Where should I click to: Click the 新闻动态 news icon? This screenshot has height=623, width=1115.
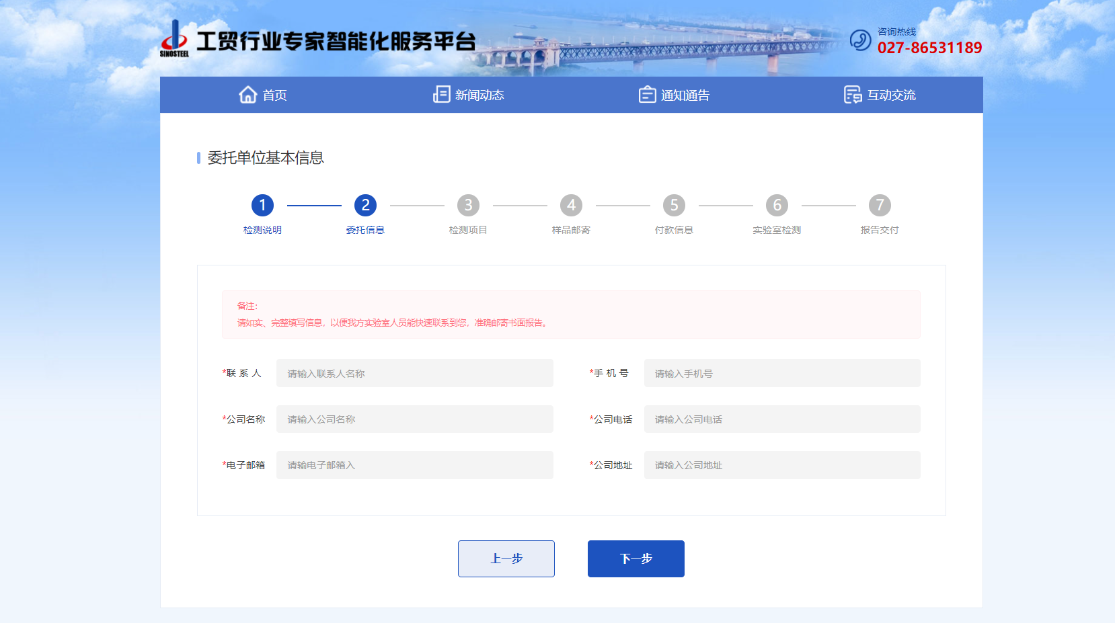pyautogui.click(x=441, y=95)
